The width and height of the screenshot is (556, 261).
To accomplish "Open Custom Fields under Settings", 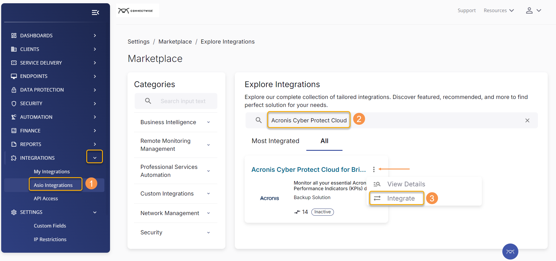I will [x=50, y=226].
